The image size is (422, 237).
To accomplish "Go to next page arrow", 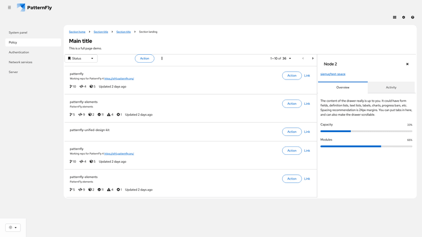I will click(313, 58).
